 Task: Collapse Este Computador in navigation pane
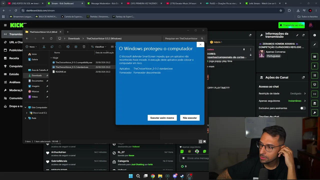[25, 107]
